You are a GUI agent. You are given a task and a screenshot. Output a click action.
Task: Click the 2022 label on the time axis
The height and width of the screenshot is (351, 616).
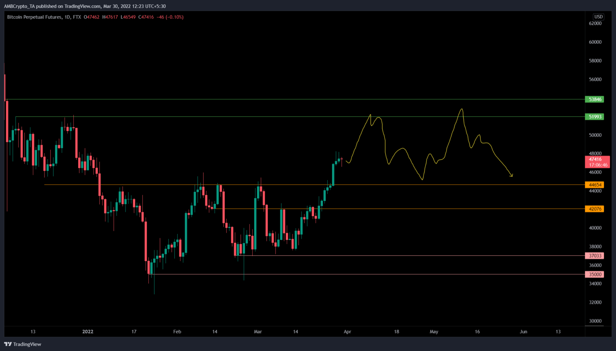click(87, 331)
